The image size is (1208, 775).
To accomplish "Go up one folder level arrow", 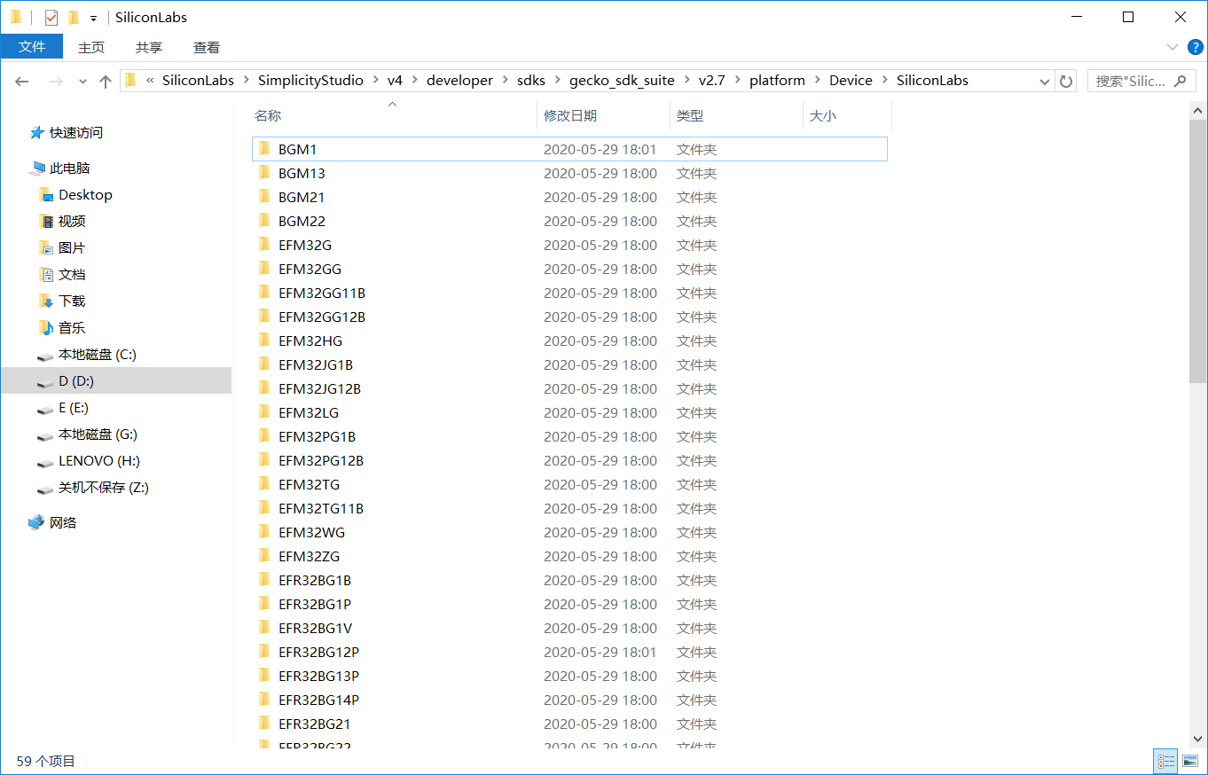I will [x=106, y=81].
